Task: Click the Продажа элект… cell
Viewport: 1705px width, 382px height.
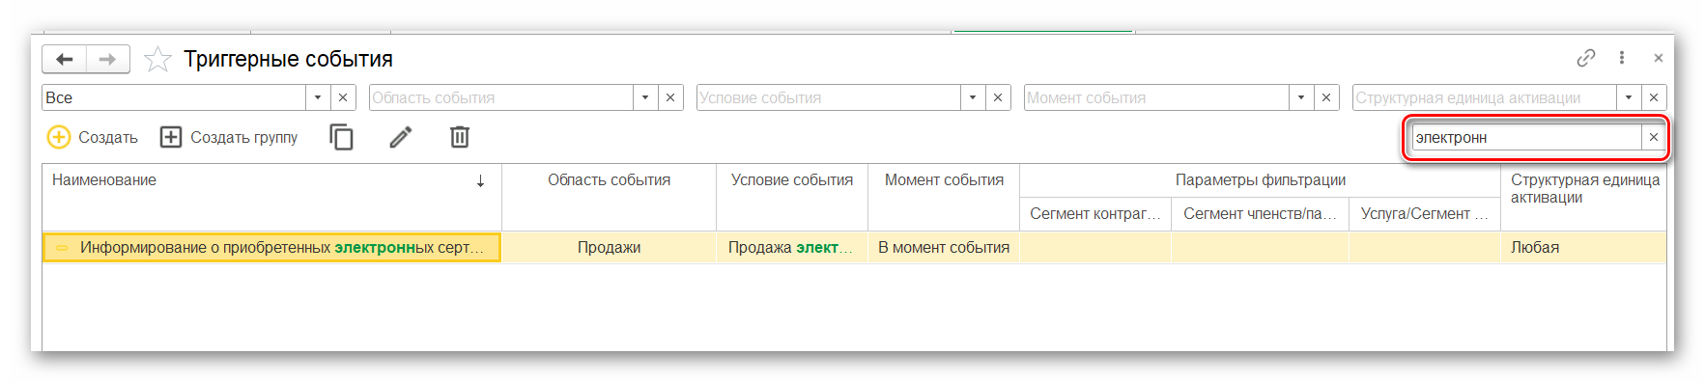Action: 792,248
